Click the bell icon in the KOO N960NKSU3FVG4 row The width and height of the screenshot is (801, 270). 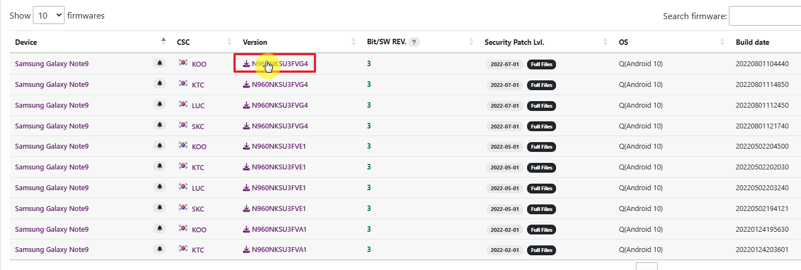pyautogui.click(x=160, y=63)
